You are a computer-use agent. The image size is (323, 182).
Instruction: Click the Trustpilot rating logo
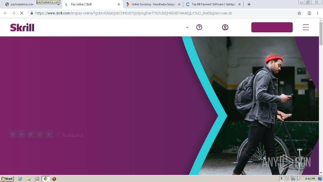46,134
